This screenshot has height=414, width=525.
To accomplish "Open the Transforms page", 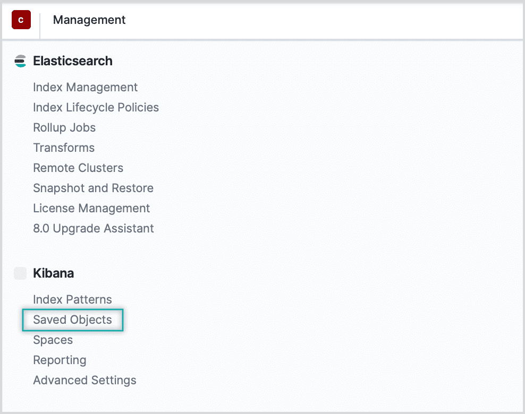I will (64, 148).
